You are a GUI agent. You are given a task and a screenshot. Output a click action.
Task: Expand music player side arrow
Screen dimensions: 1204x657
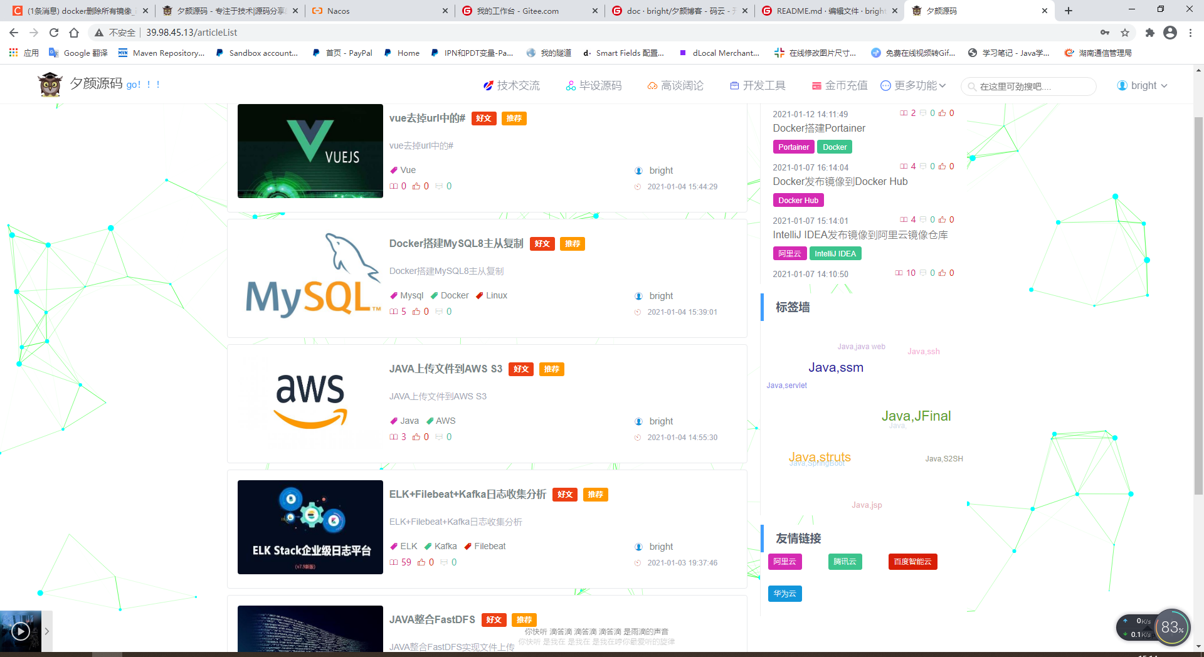pos(47,631)
